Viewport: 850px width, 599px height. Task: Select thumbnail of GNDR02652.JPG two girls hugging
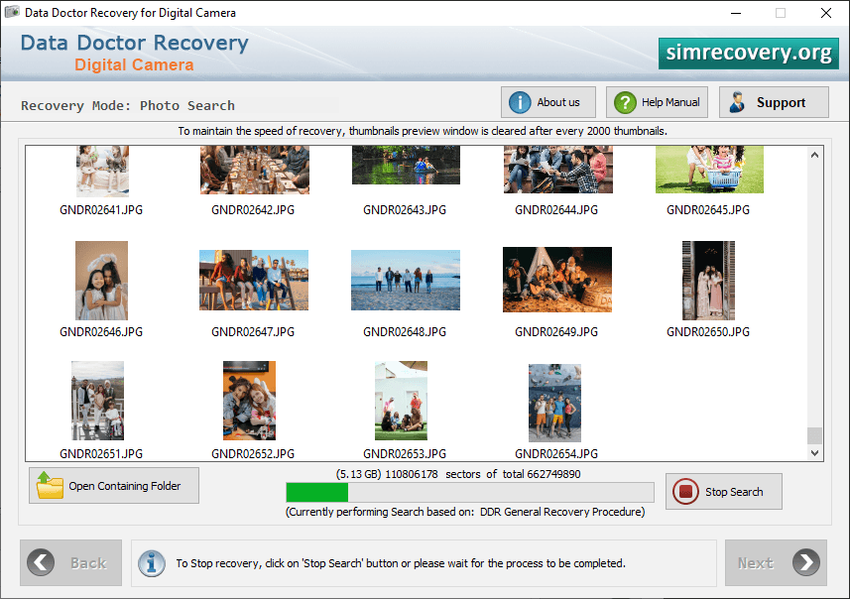point(249,401)
